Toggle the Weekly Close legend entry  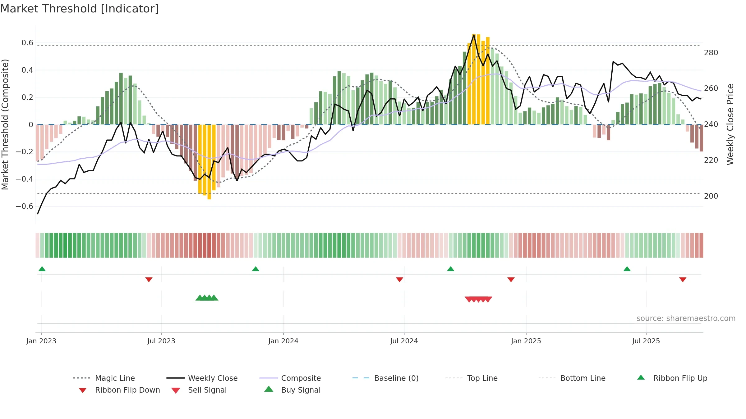[202, 378]
